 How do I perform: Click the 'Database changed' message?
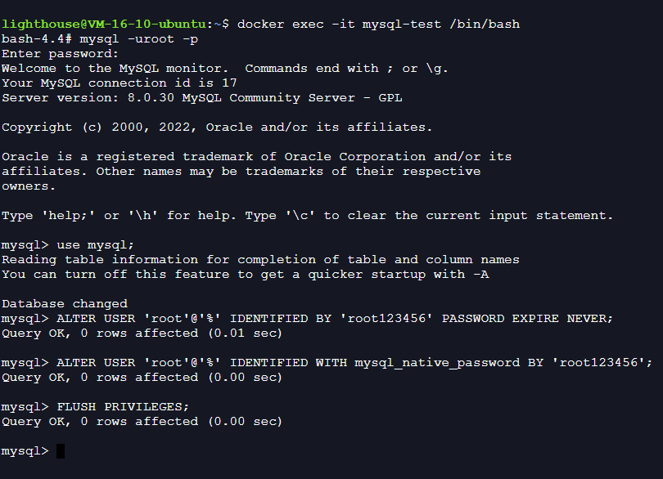(x=65, y=304)
